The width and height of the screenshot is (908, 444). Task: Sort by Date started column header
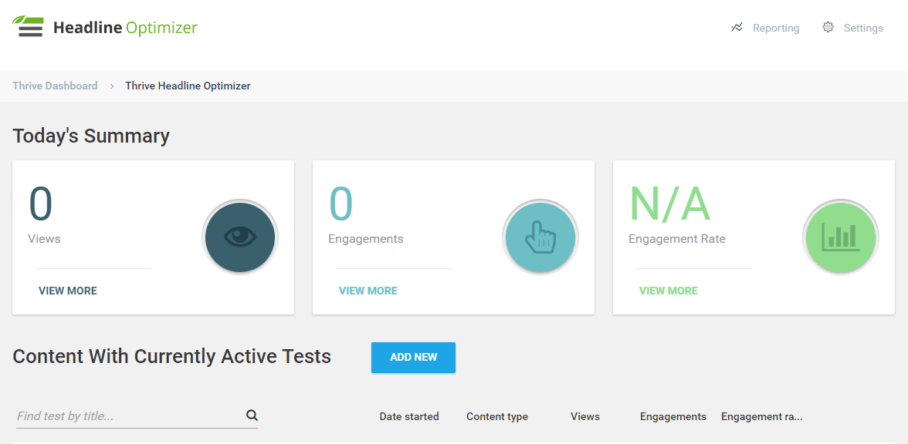(x=408, y=417)
